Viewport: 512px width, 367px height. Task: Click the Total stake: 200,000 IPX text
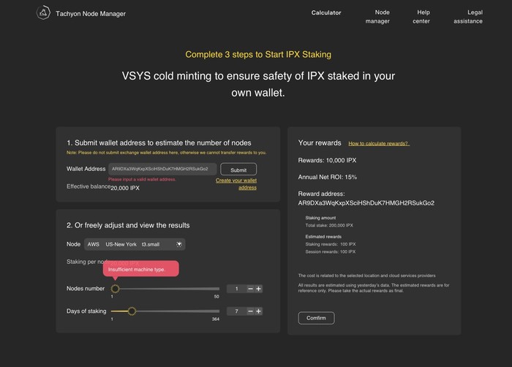(x=329, y=225)
